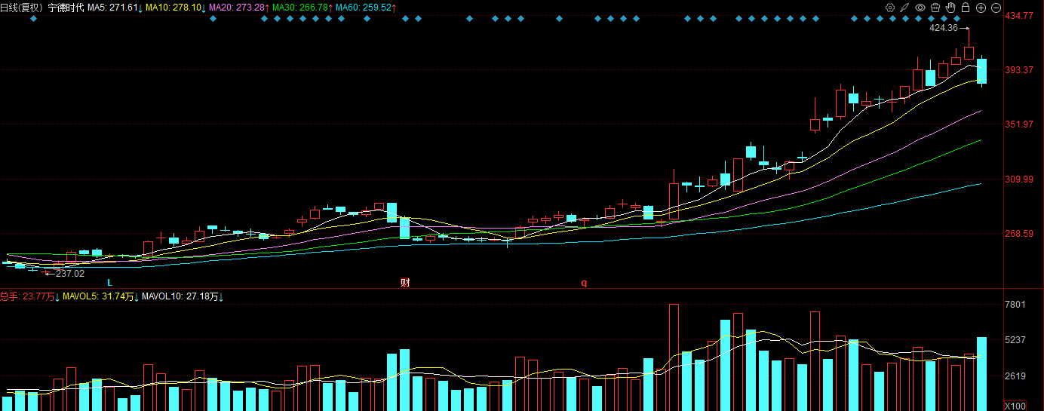Click the 2619 volume axis value

[1015, 376]
